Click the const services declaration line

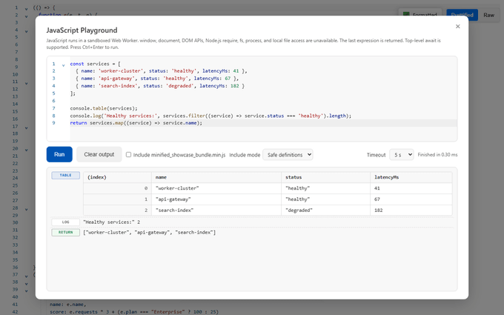pos(95,64)
